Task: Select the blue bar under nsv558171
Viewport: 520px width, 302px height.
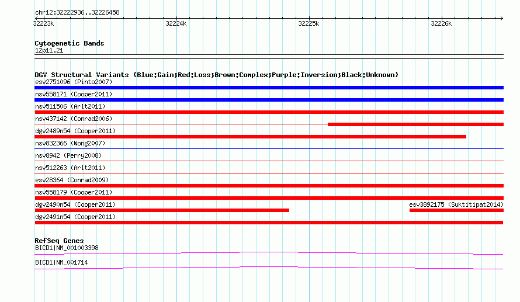Action: 269,100
